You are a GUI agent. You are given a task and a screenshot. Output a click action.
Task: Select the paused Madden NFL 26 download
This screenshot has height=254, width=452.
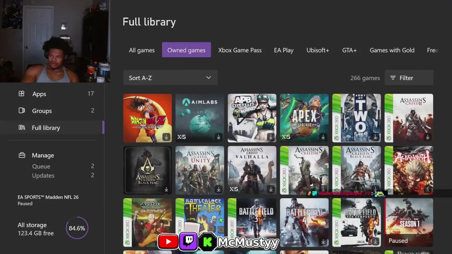(48, 200)
